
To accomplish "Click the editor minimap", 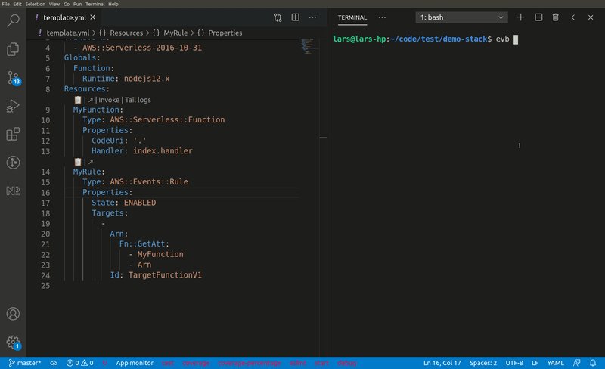I will 309,46.
